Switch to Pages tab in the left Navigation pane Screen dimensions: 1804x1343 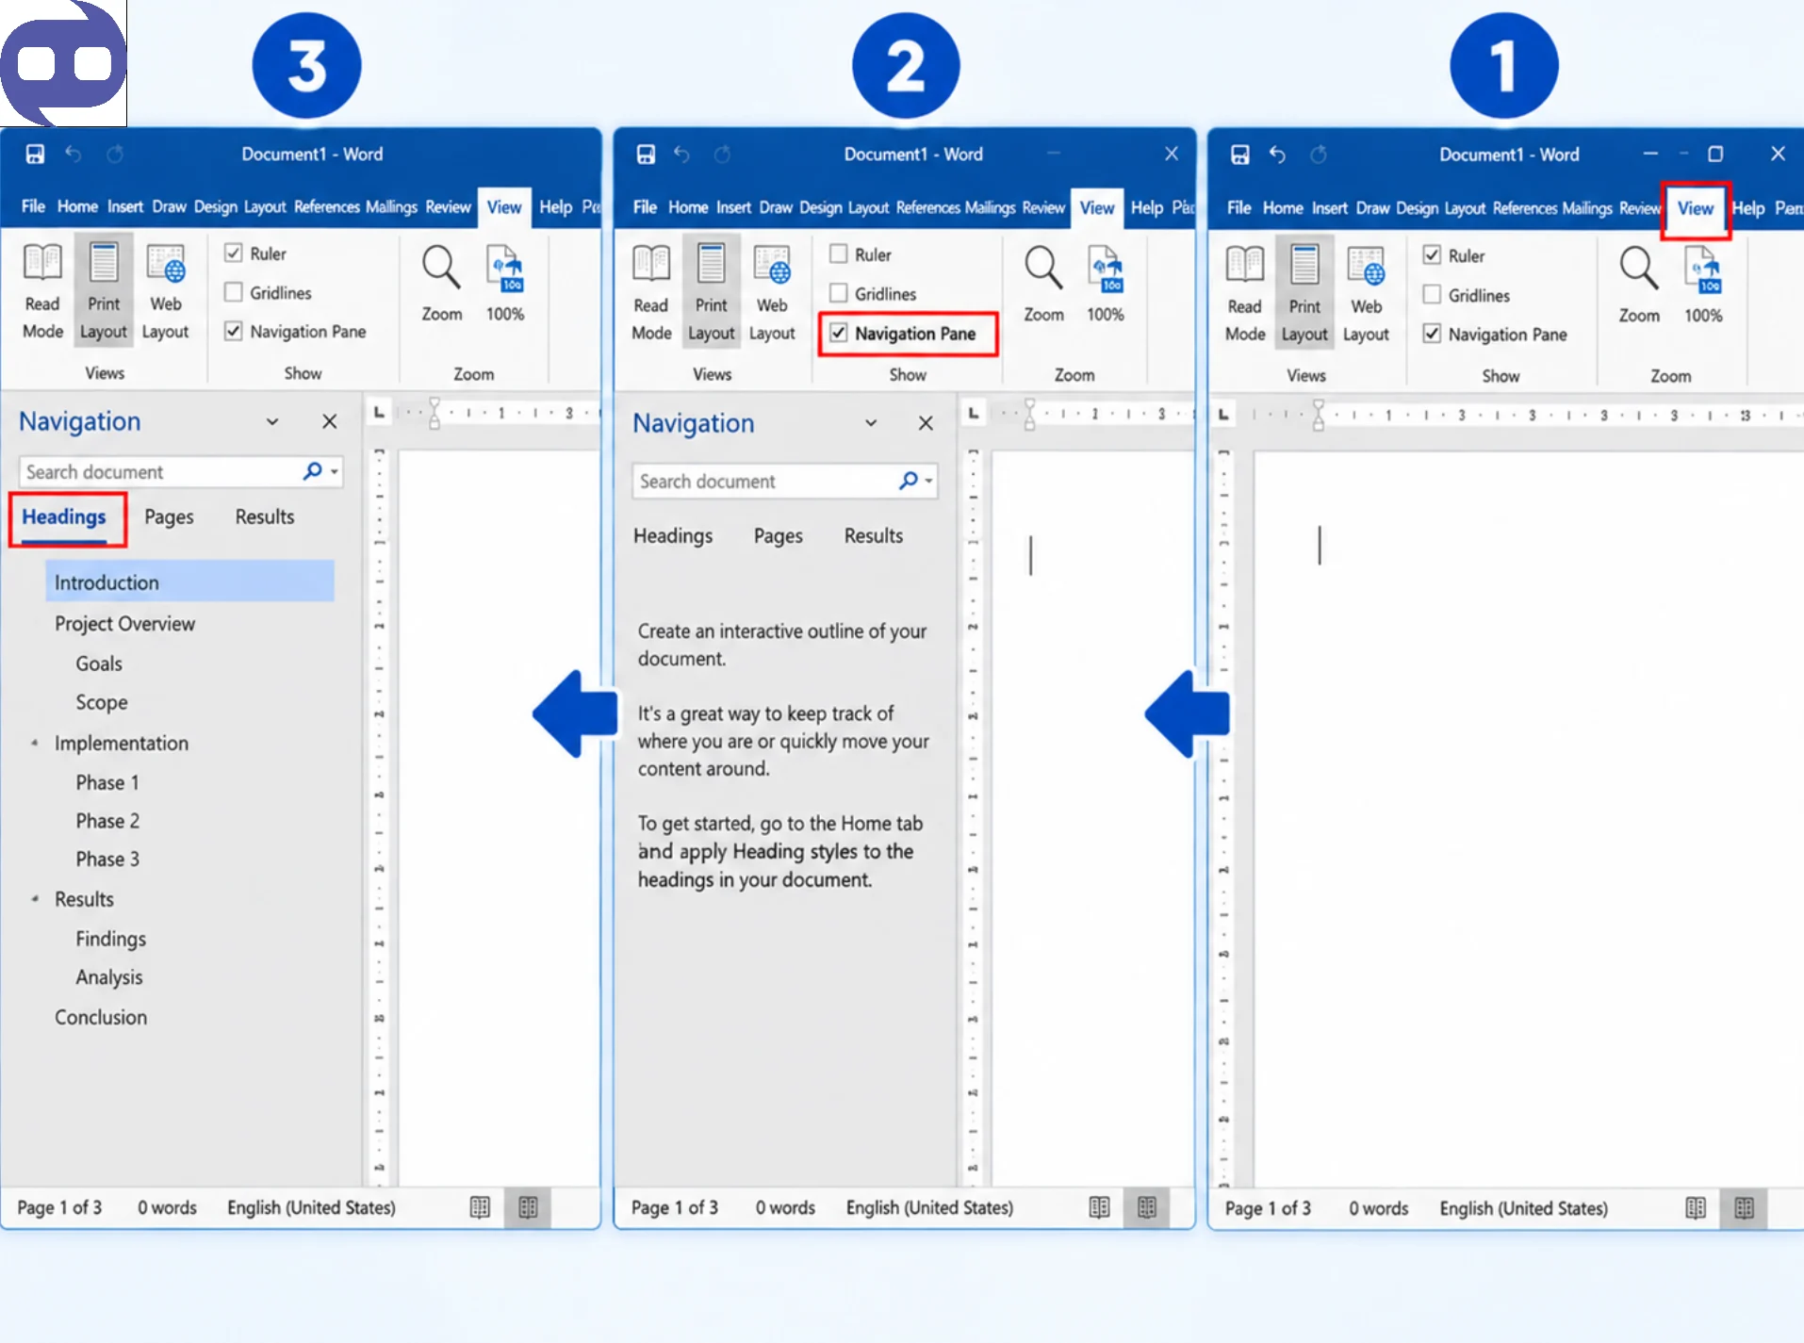point(169,516)
